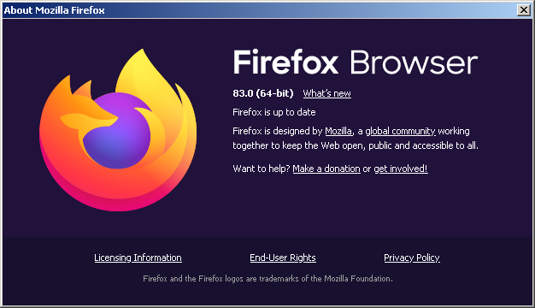Open the What's new link
Viewport: 535px width, 308px height.
[326, 93]
